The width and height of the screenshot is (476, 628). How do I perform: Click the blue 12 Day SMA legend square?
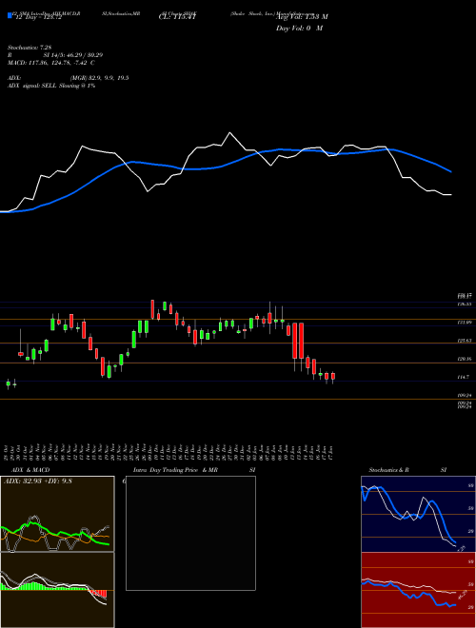(10, 15)
